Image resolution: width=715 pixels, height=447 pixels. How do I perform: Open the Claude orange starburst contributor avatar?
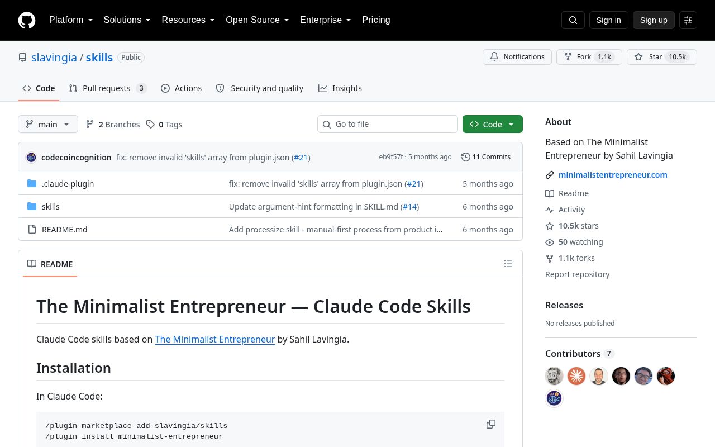(576, 376)
